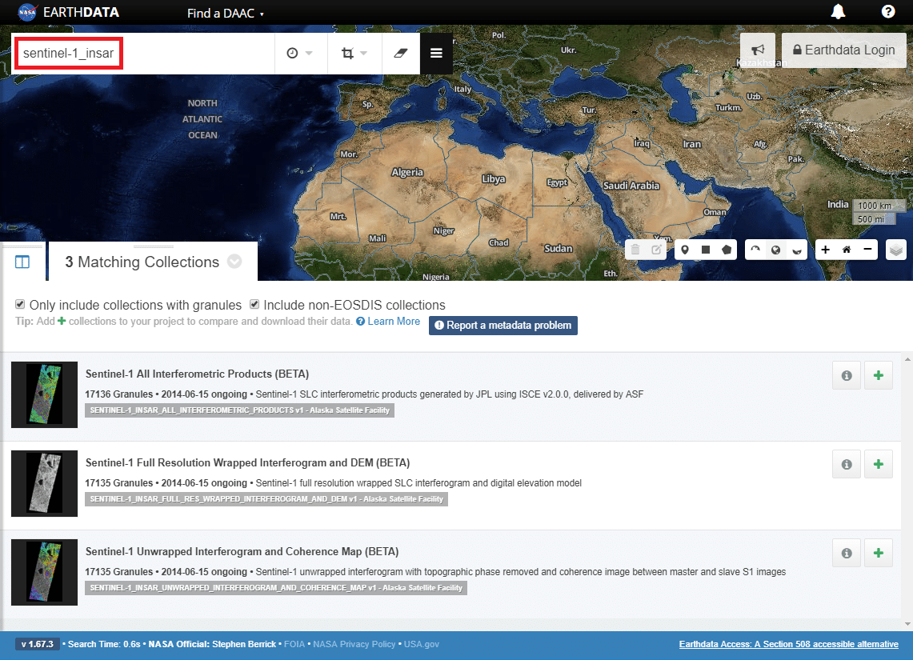Open the temporal clock filter dropdown
This screenshot has height=660, width=913.
[x=300, y=54]
